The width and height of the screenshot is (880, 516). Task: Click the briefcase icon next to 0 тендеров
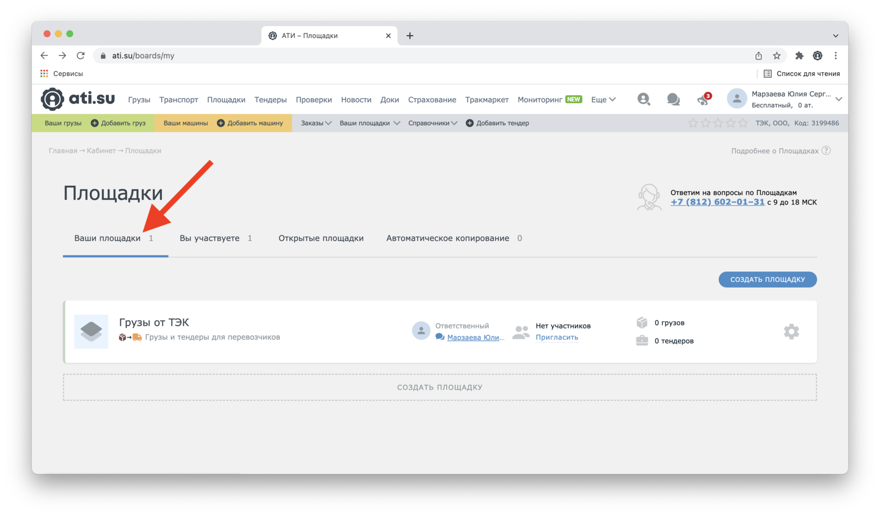[x=642, y=341]
